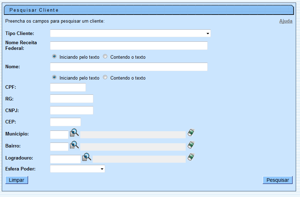This screenshot has width=300, height=197.
Task: Select 'Contendo o texto' under Nome field
Action: [105, 77]
